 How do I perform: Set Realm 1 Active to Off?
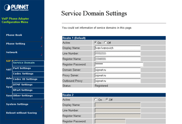(x=105, y=42)
